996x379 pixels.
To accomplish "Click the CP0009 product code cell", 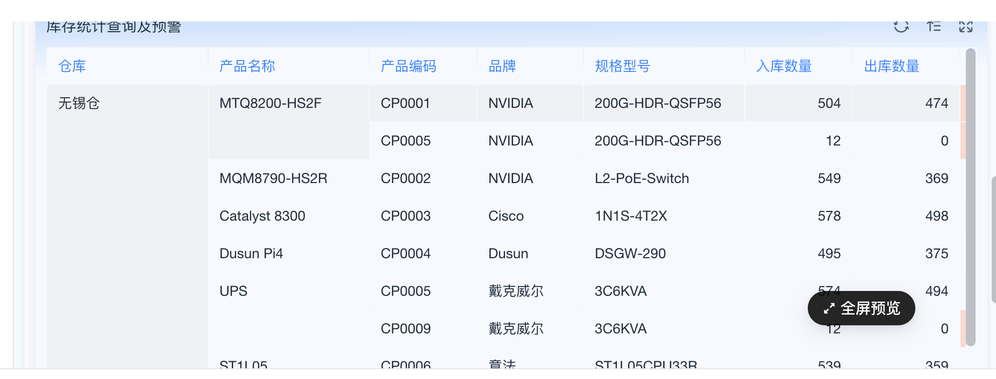I will coord(405,329).
